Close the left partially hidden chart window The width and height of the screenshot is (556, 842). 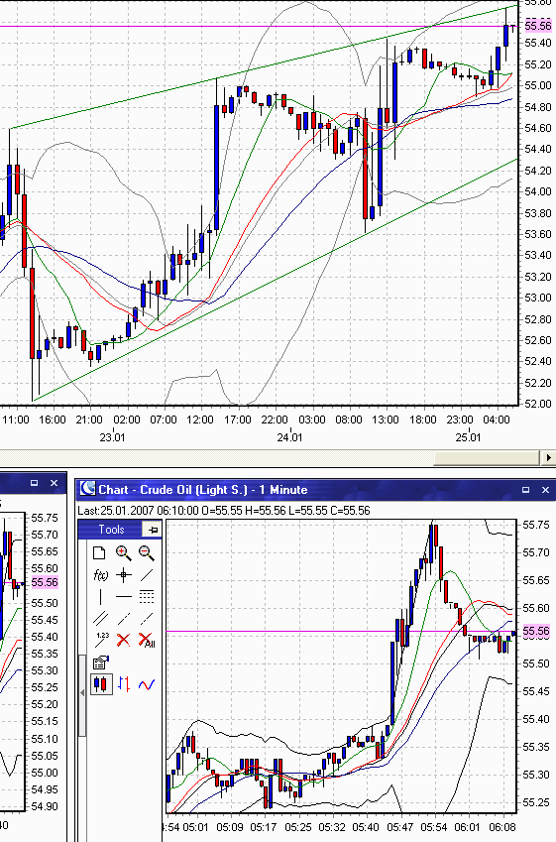54,483
